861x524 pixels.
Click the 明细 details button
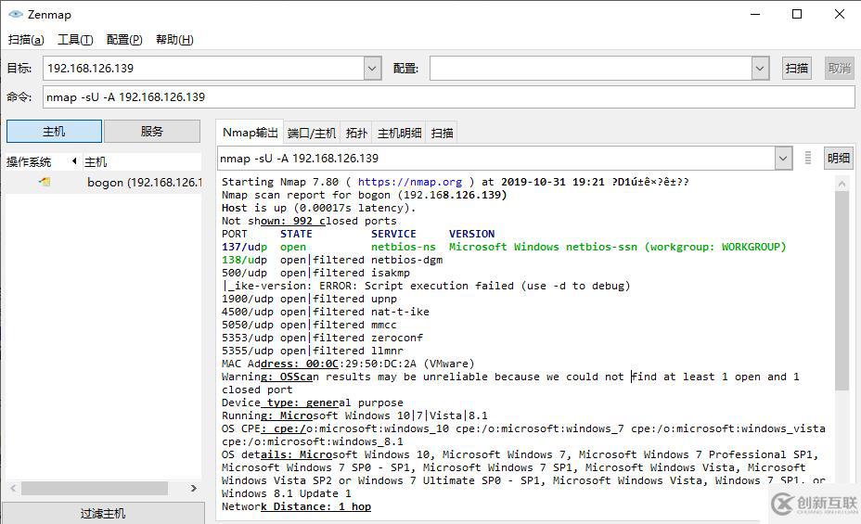click(839, 159)
